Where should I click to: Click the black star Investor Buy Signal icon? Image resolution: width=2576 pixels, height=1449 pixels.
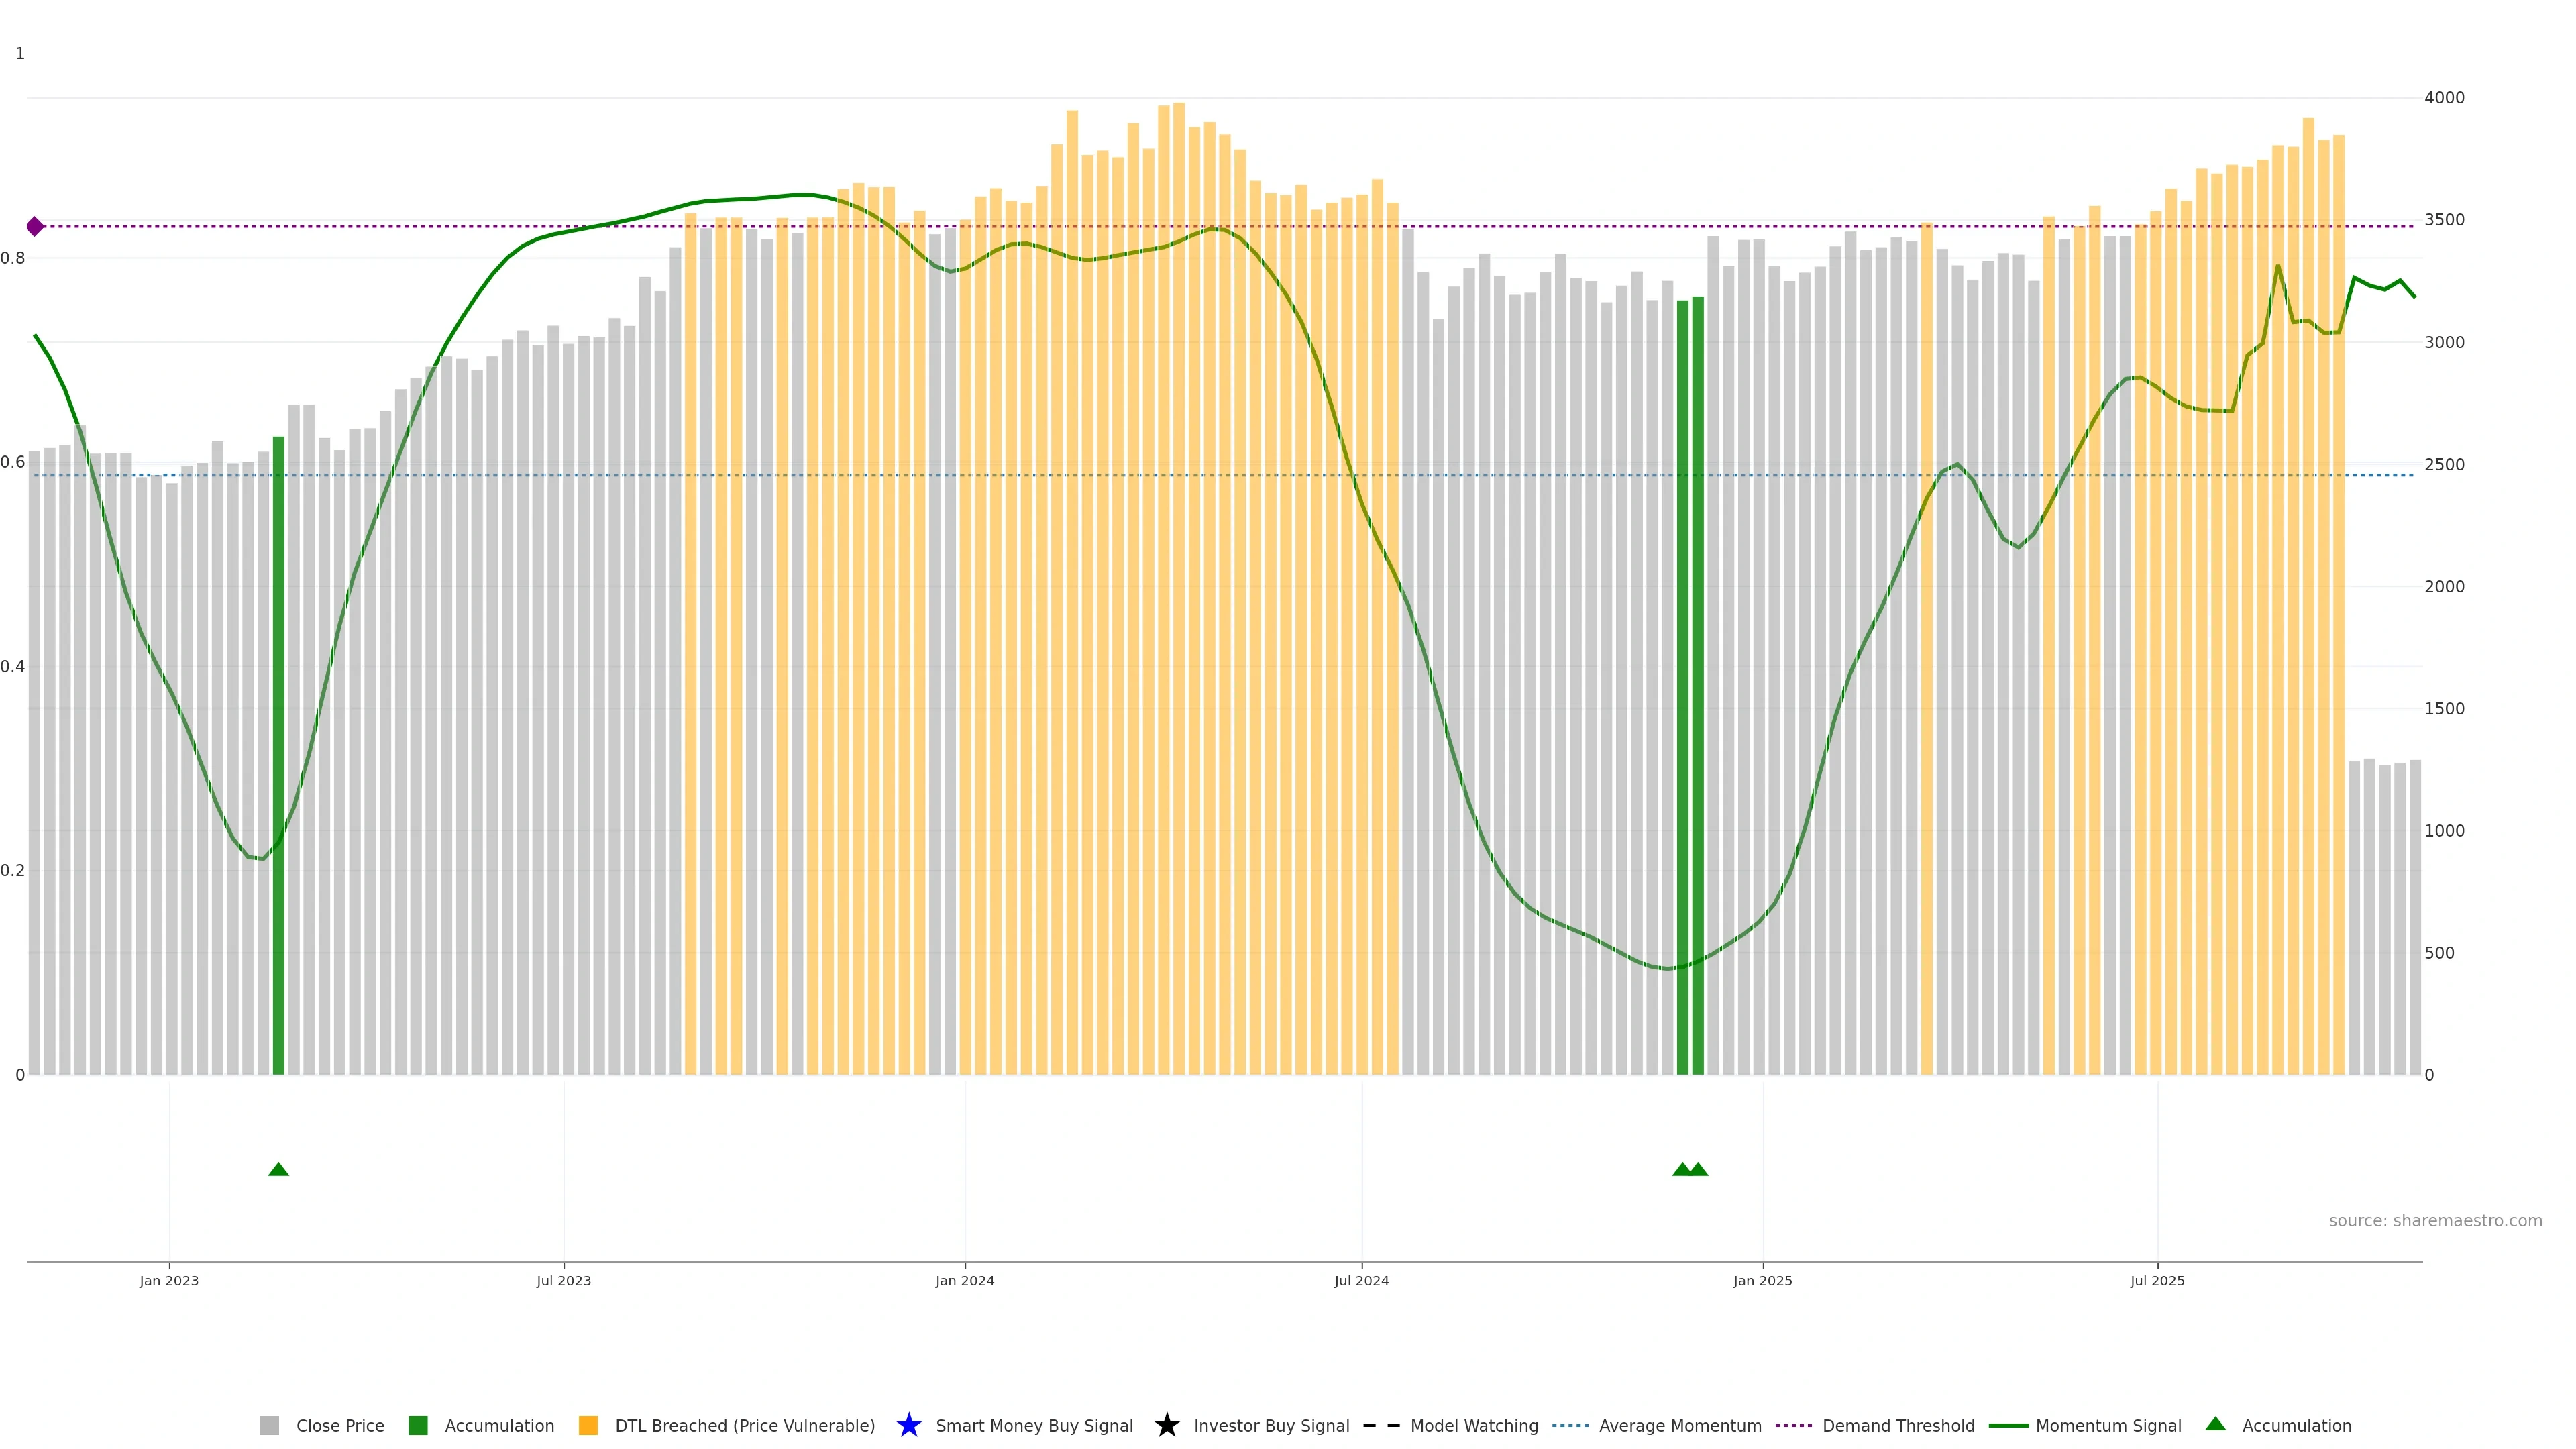tap(1167, 1425)
